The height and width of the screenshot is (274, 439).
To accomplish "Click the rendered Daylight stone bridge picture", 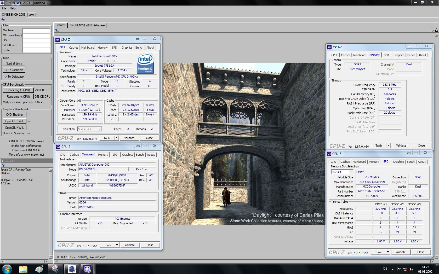I will 244,144.
